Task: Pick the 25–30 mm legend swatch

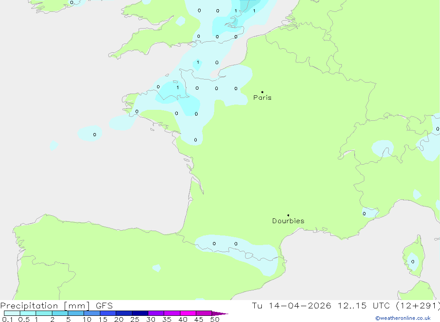Action: 140,313
